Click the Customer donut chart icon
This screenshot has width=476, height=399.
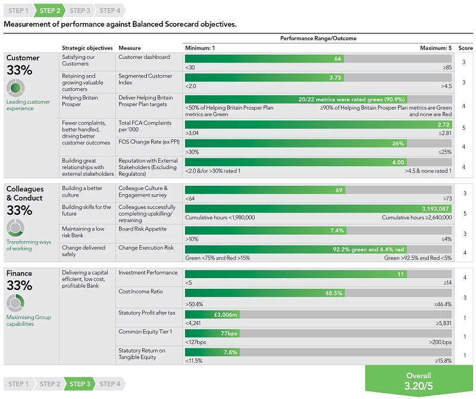click(15, 89)
